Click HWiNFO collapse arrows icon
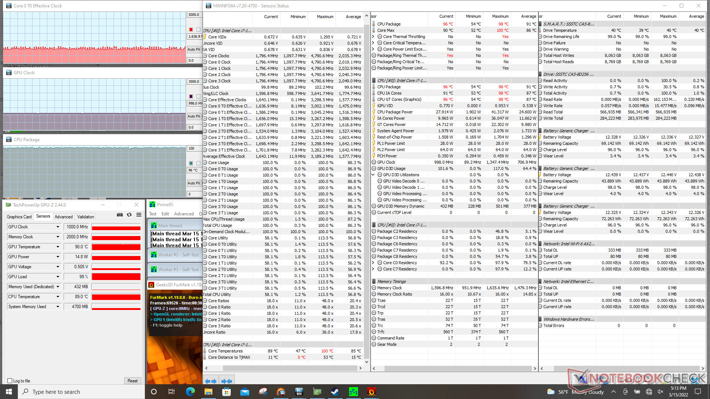710x399 pixels. tap(226, 381)
